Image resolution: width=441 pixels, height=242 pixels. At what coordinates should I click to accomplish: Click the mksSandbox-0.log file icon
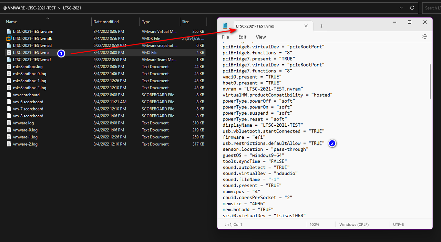(x=9, y=74)
